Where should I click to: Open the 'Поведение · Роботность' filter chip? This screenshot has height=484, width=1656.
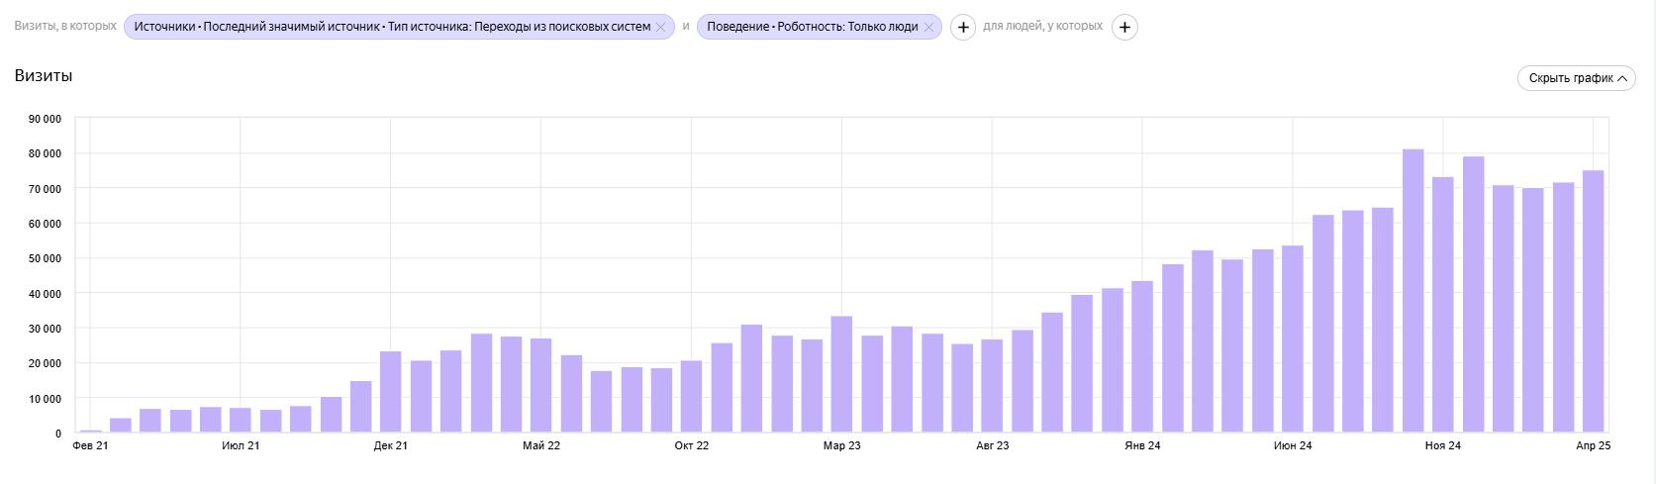coord(812,28)
